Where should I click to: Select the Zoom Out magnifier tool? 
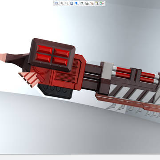[x=67, y=3]
